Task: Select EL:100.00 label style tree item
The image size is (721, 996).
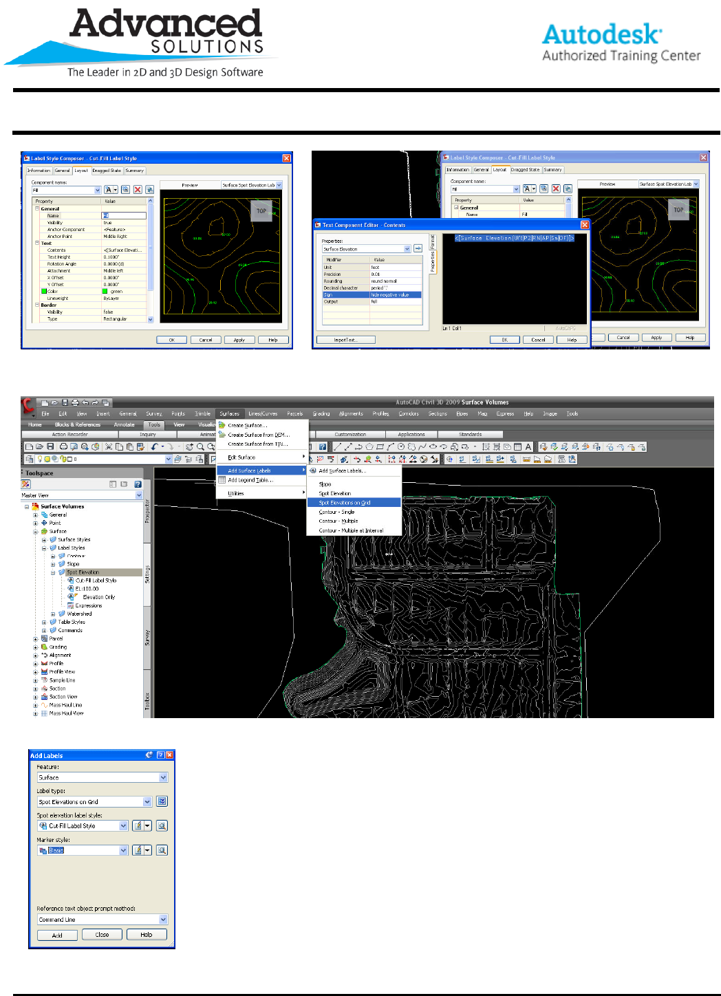Action: point(87,589)
